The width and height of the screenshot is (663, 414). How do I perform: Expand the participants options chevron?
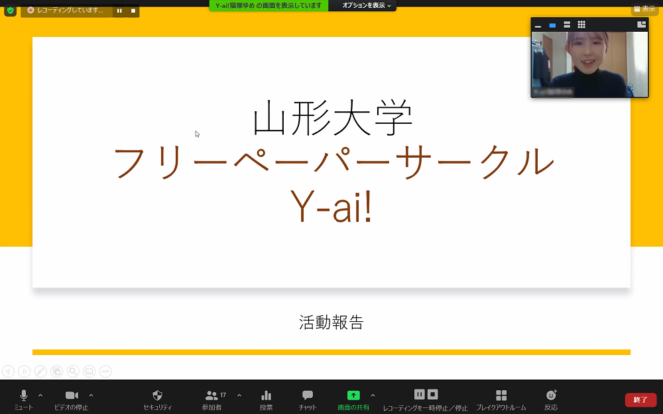pyautogui.click(x=239, y=395)
